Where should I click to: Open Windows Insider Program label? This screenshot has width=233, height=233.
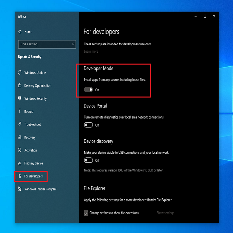(40, 189)
